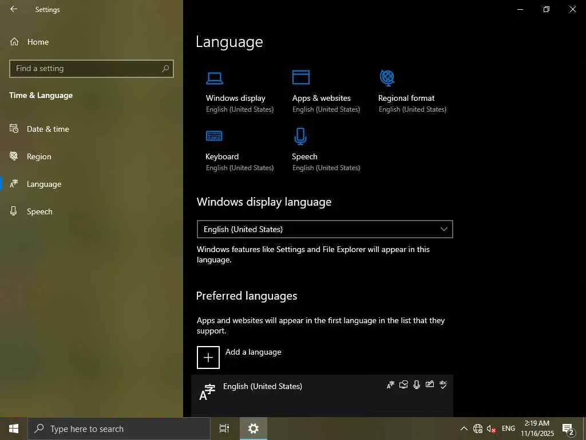Open the Regional format globe tile
Screen dimensions: 586x440
tap(412, 92)
